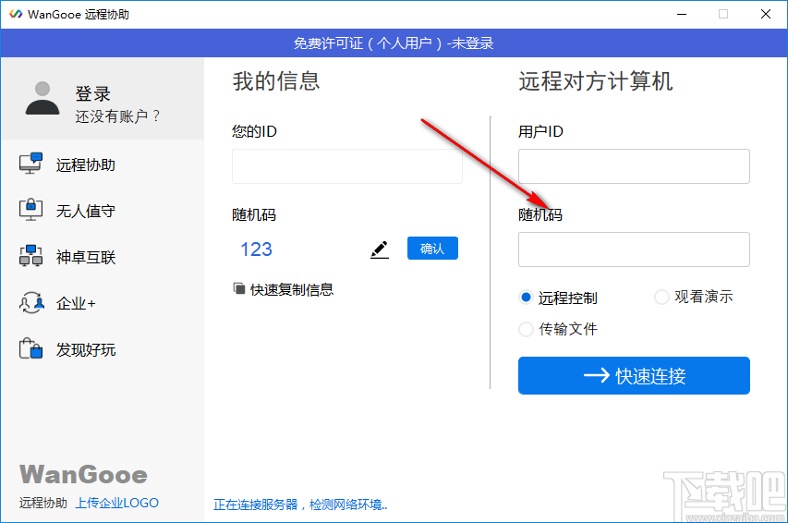Select the 远程控制 radio button

(526, 298)
